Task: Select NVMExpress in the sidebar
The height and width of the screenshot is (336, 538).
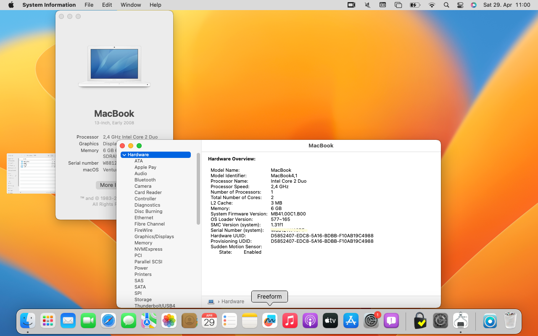Action: point(148,249)
